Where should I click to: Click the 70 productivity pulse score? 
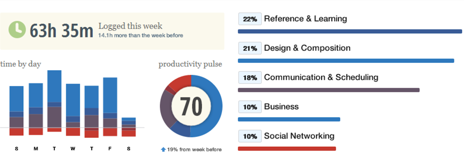click(x=191, y=106)
